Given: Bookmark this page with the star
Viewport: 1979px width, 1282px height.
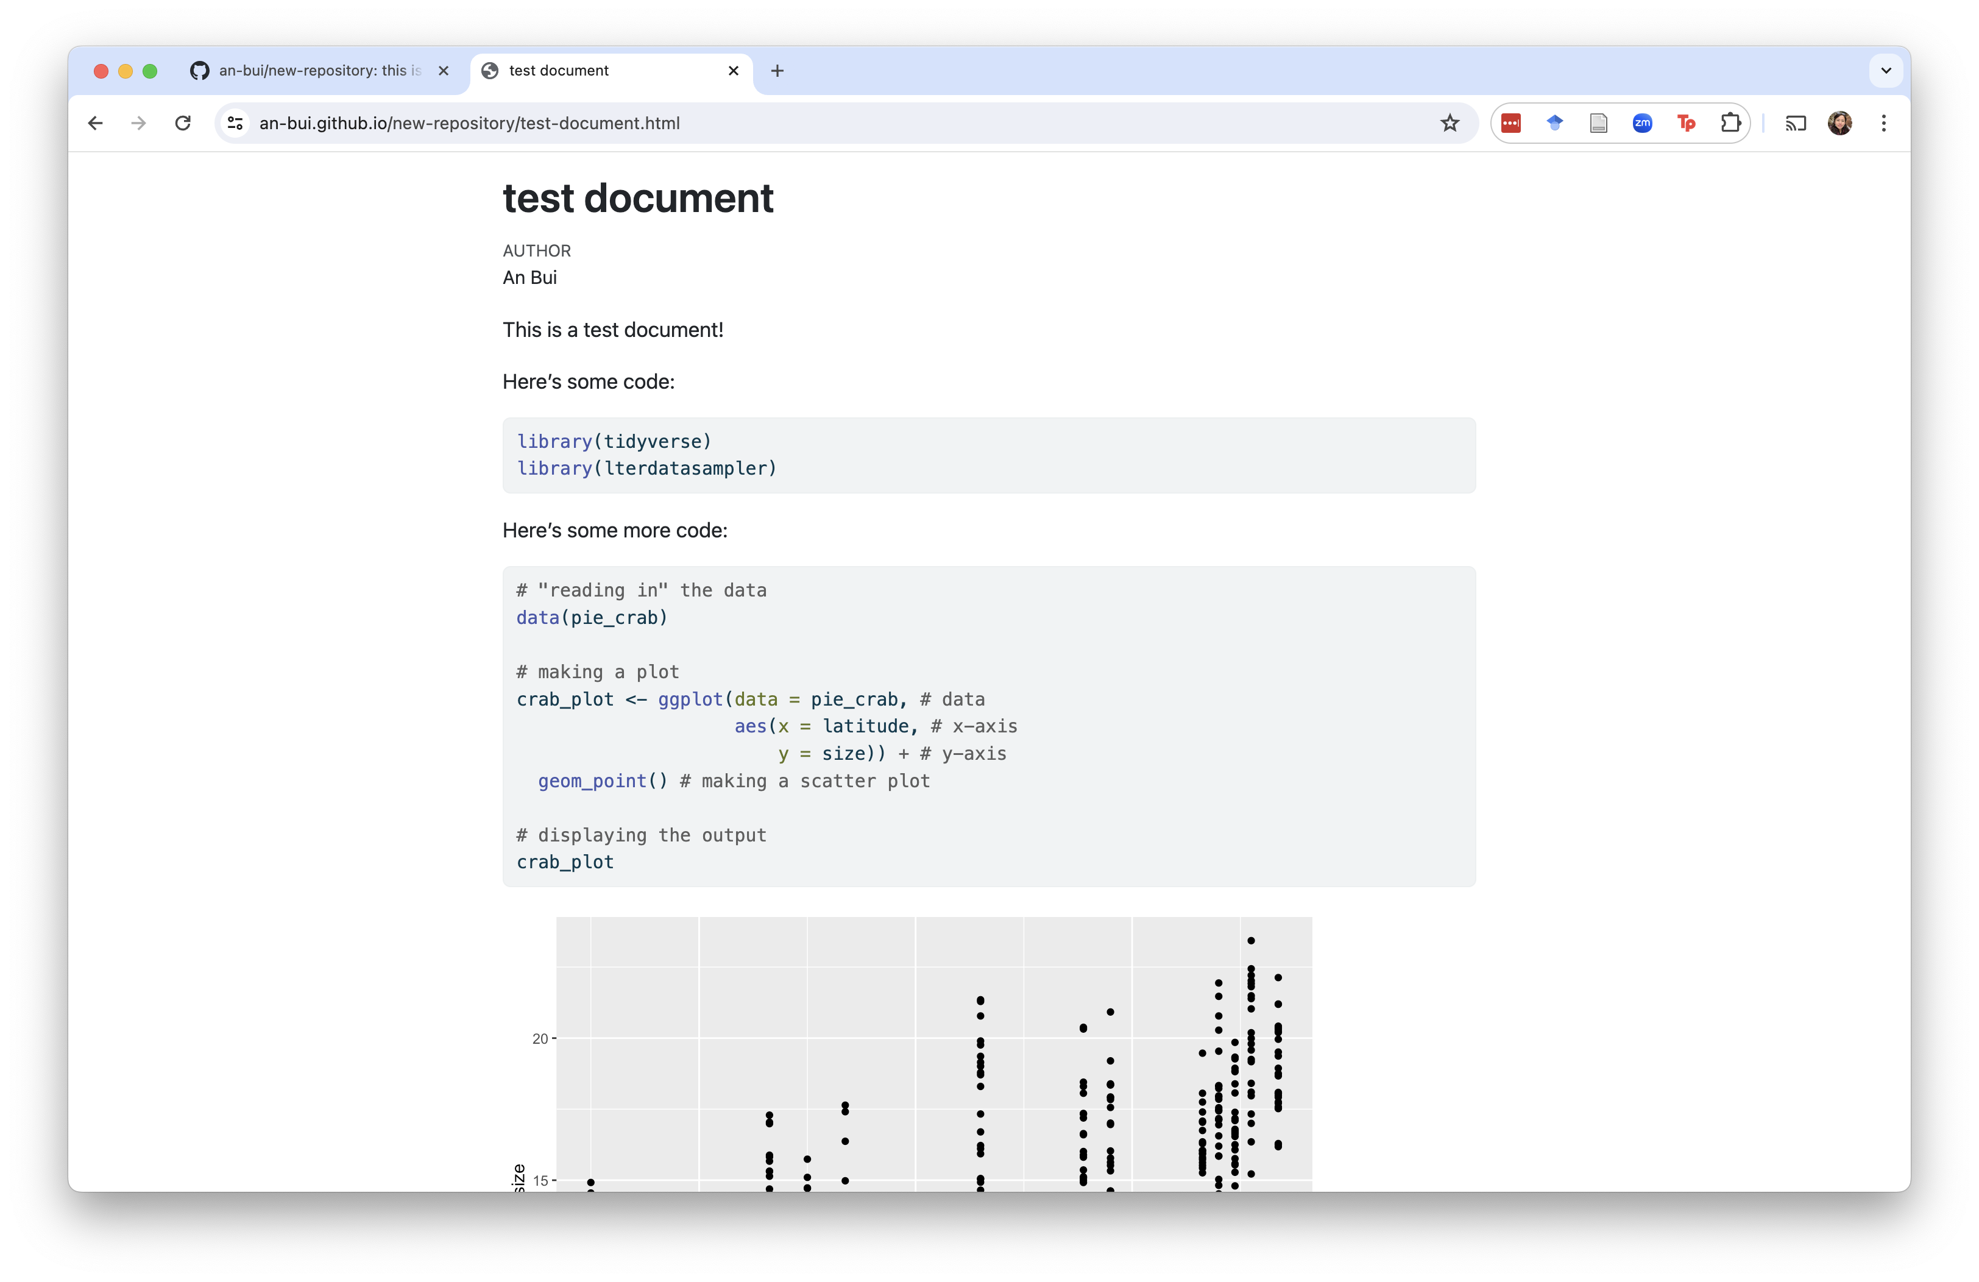Looking at the screenshot, I should tap(1450, 123).
